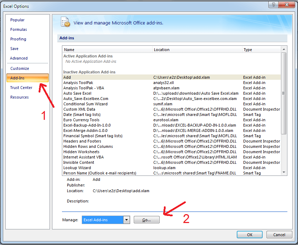Sort add-ins by the Name column
Image resolution: width=298 pixels, height=245 pixels.
(x=69, y=50)
